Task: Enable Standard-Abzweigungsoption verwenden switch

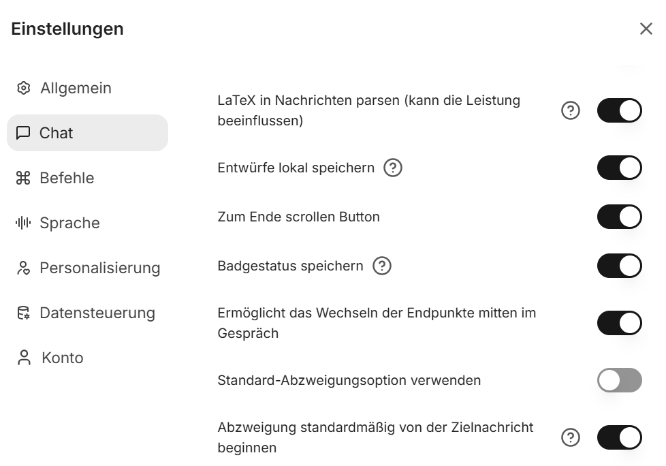Action: (x=620, y=380)
